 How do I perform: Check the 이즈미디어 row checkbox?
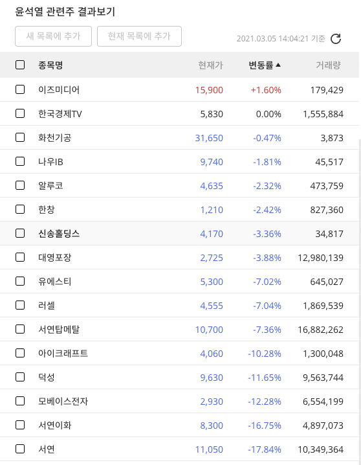(x=20, y=89)
